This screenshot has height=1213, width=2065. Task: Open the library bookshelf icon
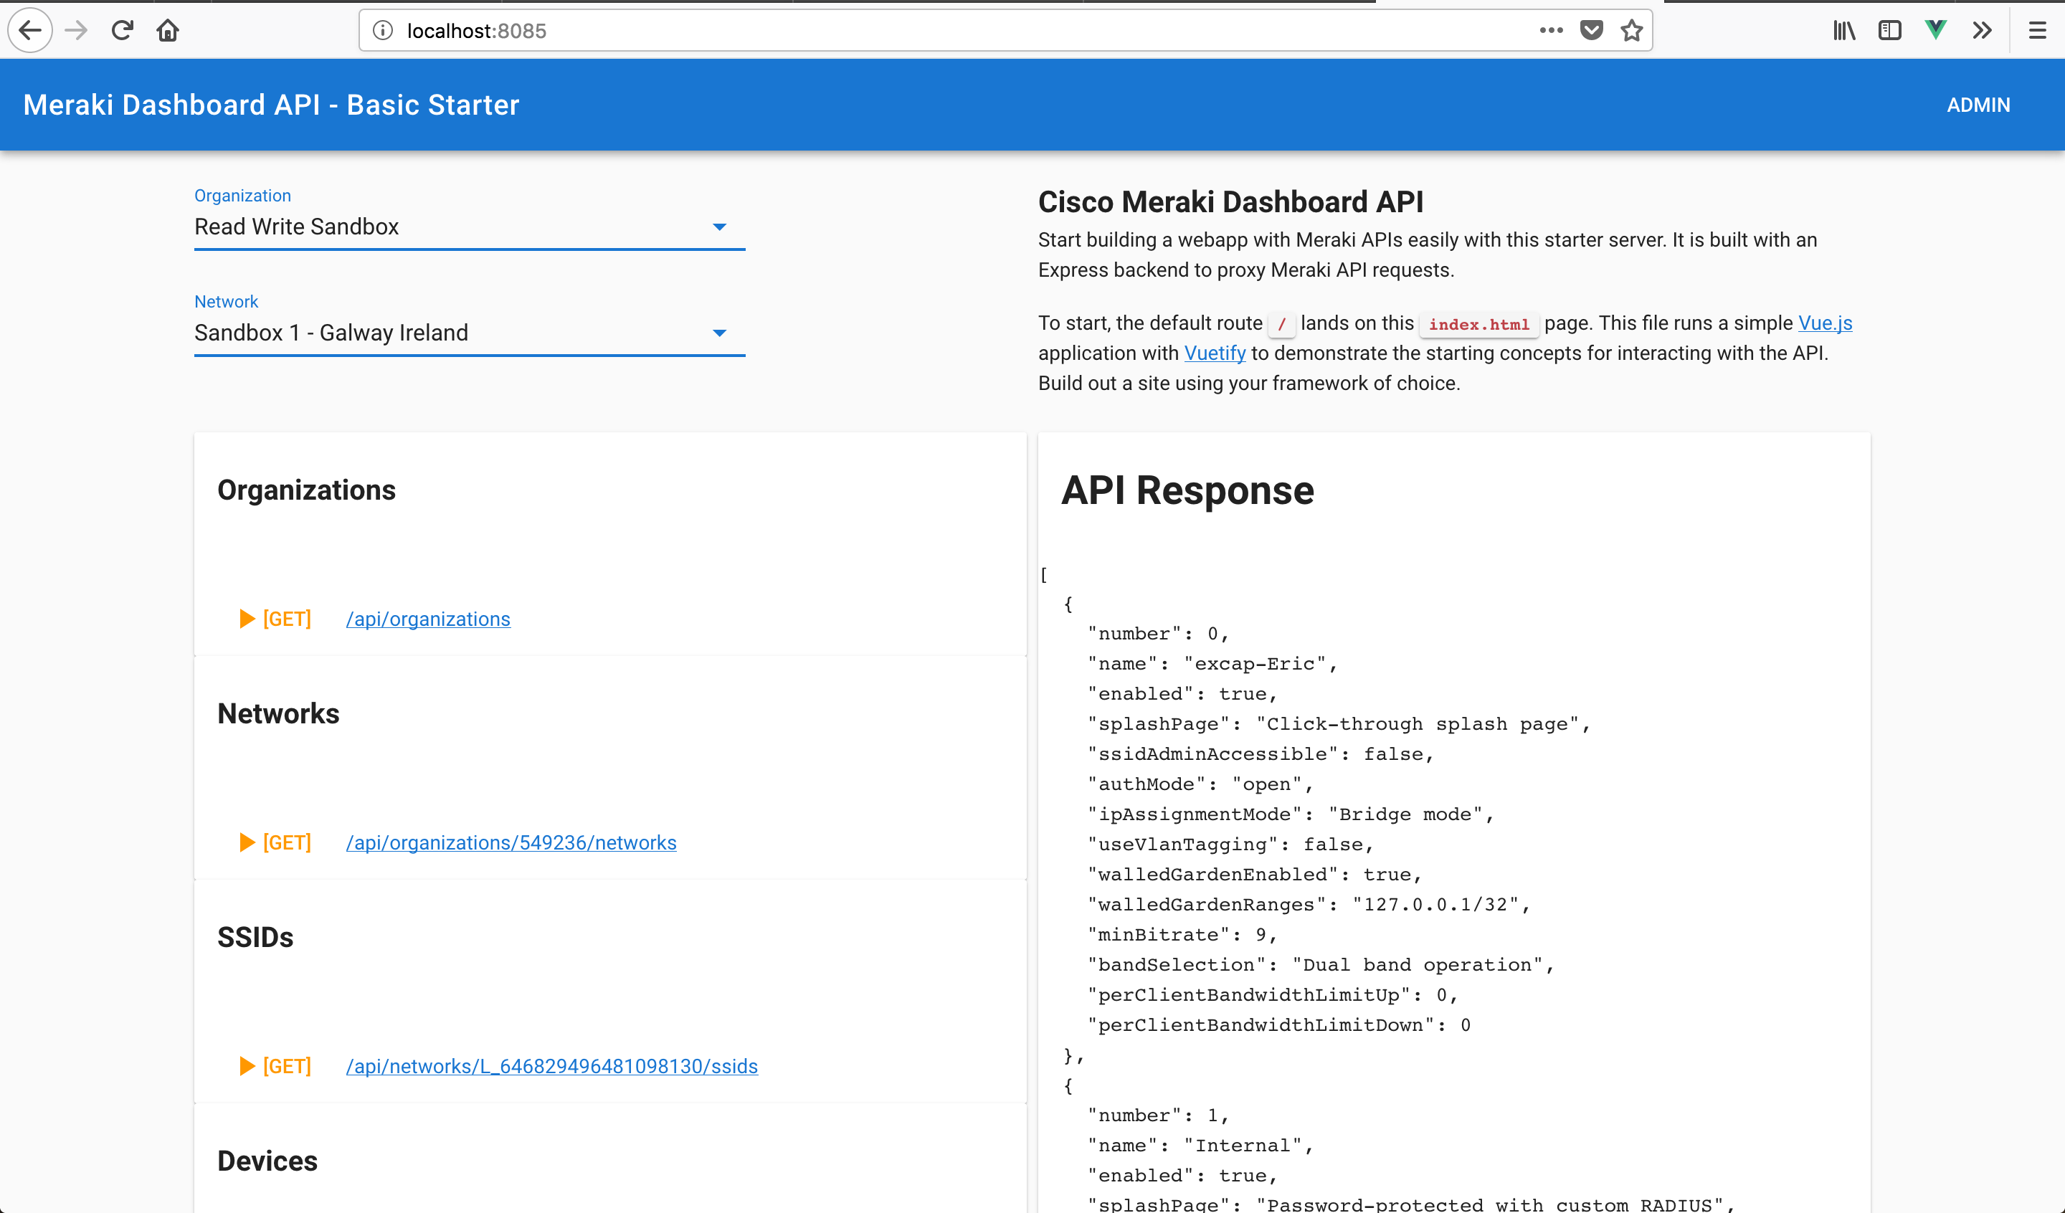(x=1843, y=31)
